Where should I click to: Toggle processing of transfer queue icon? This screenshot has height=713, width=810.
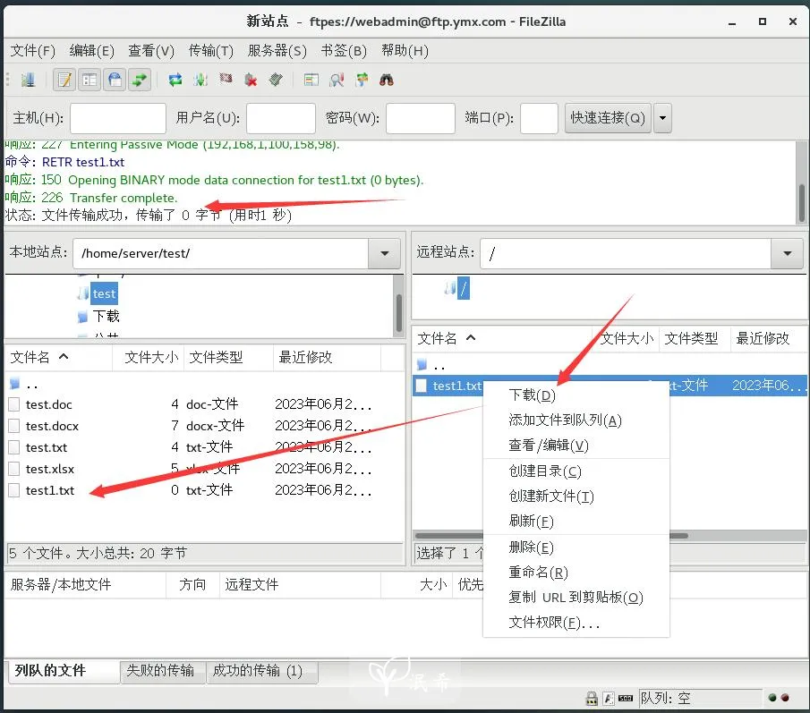tap(200, 80)
